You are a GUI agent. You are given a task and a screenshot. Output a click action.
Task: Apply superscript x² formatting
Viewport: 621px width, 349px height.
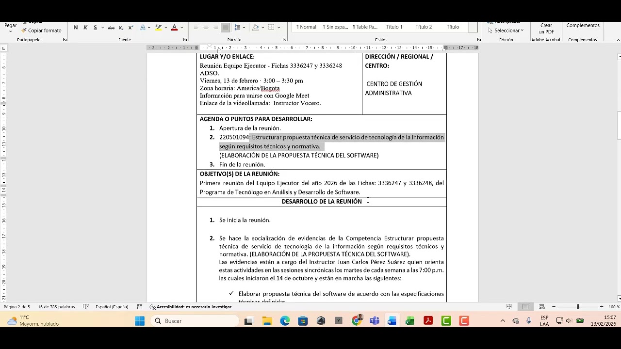131,28
